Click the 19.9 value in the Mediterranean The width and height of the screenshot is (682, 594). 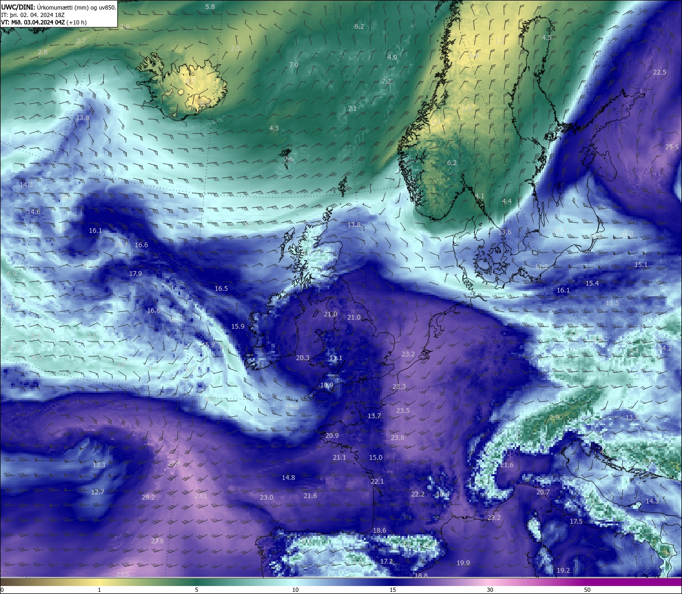click(x=463, y=563)
